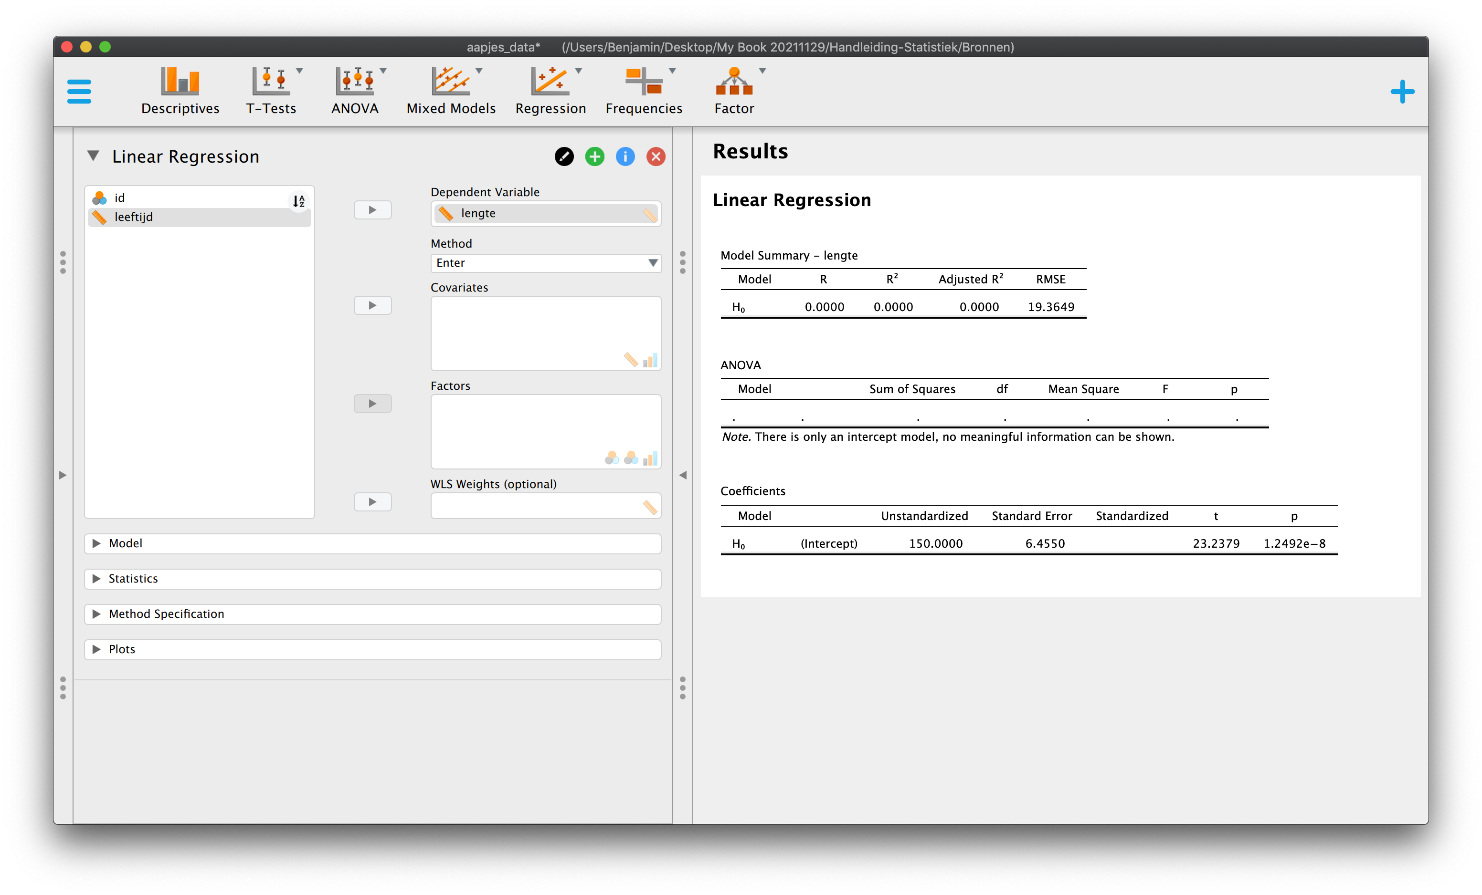Toggle variable list sort order button
The width and height of the screenshot is (1482, 895).
(x=298, y=201)
